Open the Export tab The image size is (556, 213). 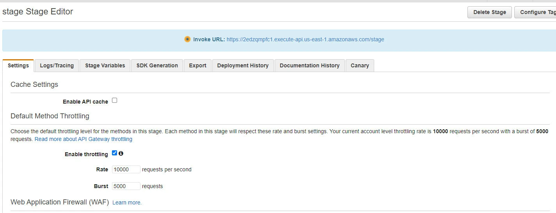click(x=197, y=65)
